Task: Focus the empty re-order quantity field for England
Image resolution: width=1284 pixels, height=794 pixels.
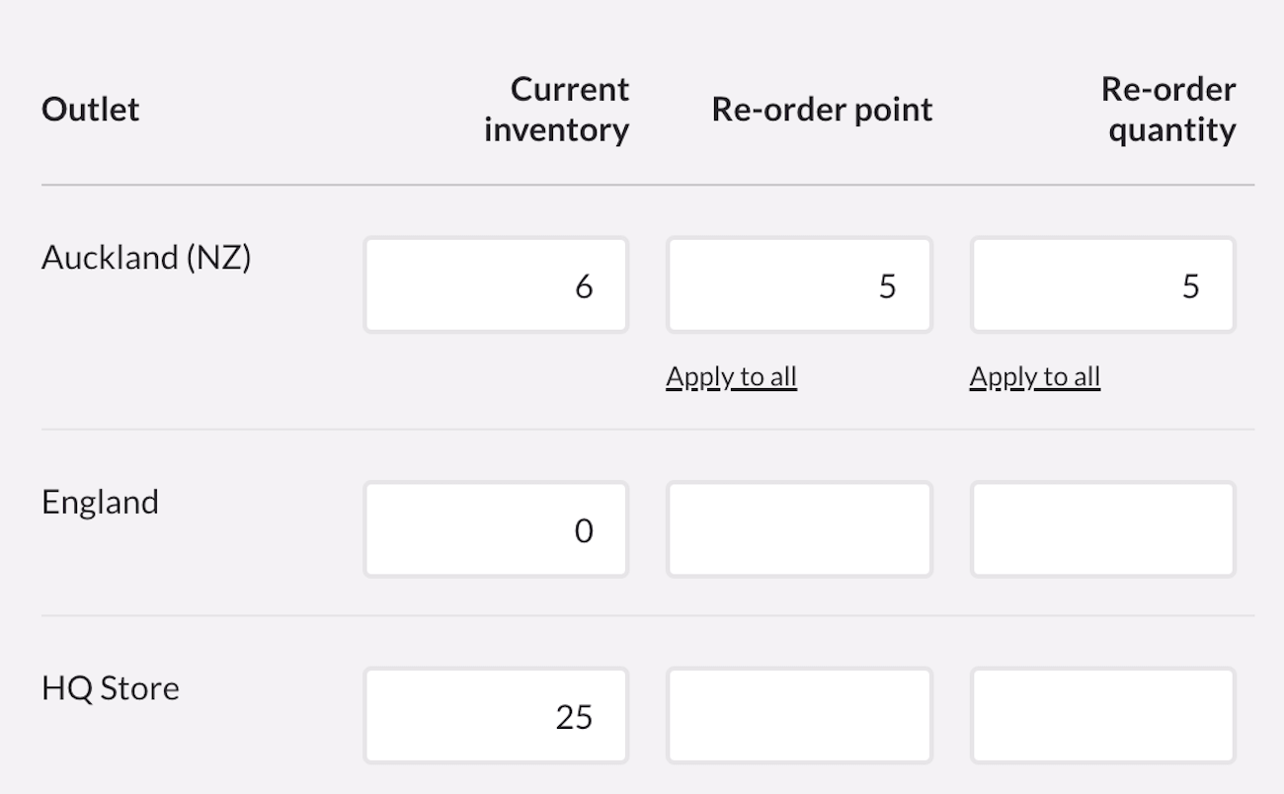Action: [1101, 528]
